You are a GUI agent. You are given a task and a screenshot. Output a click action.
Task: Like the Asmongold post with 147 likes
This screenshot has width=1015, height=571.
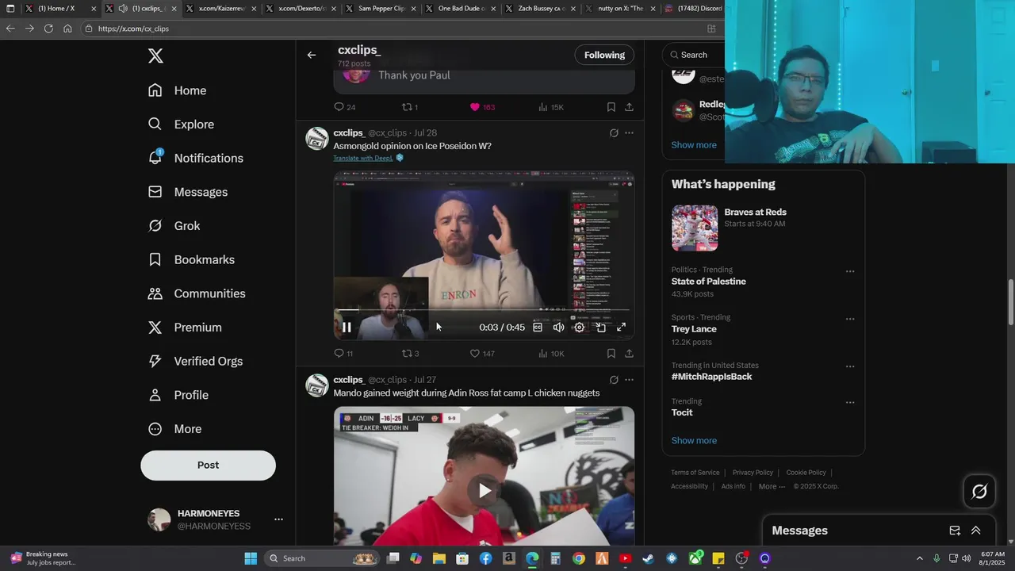(475, 354)
